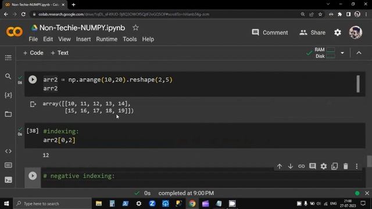Rename the Non-Techie-NUMPY.ipynb title

click(x=82, y=28)
